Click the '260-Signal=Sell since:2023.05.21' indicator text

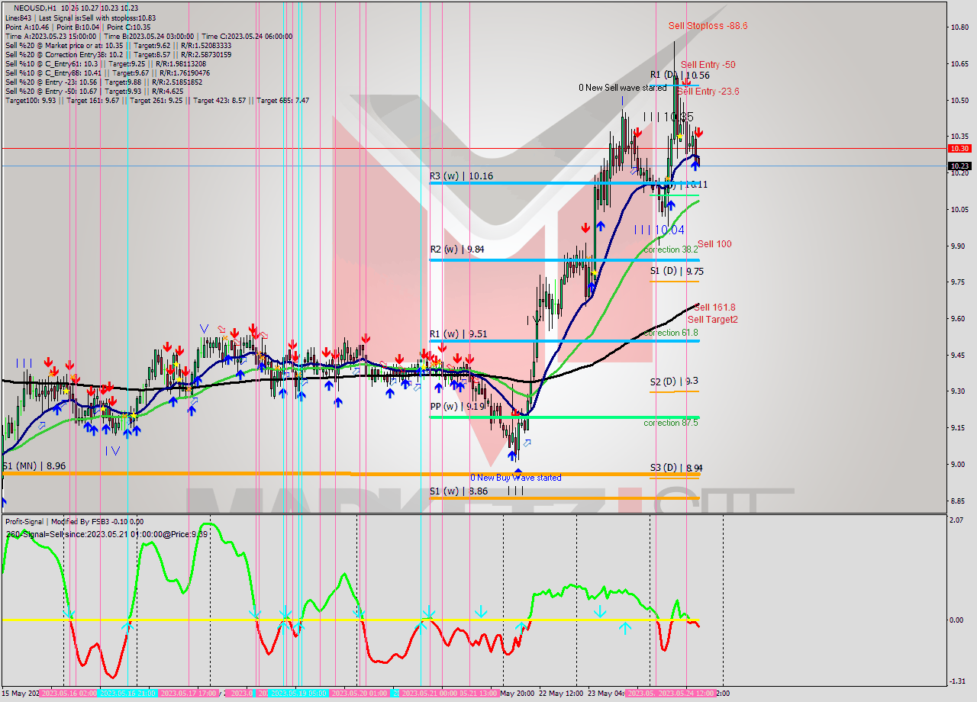tap(106, 534)
